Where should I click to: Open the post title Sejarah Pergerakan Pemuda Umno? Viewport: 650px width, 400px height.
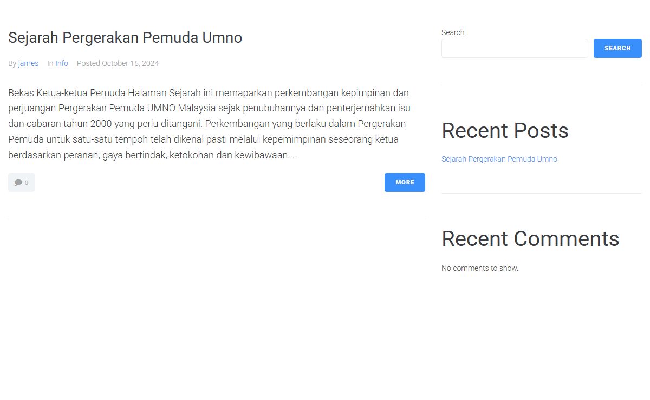(x=125, y=38)
